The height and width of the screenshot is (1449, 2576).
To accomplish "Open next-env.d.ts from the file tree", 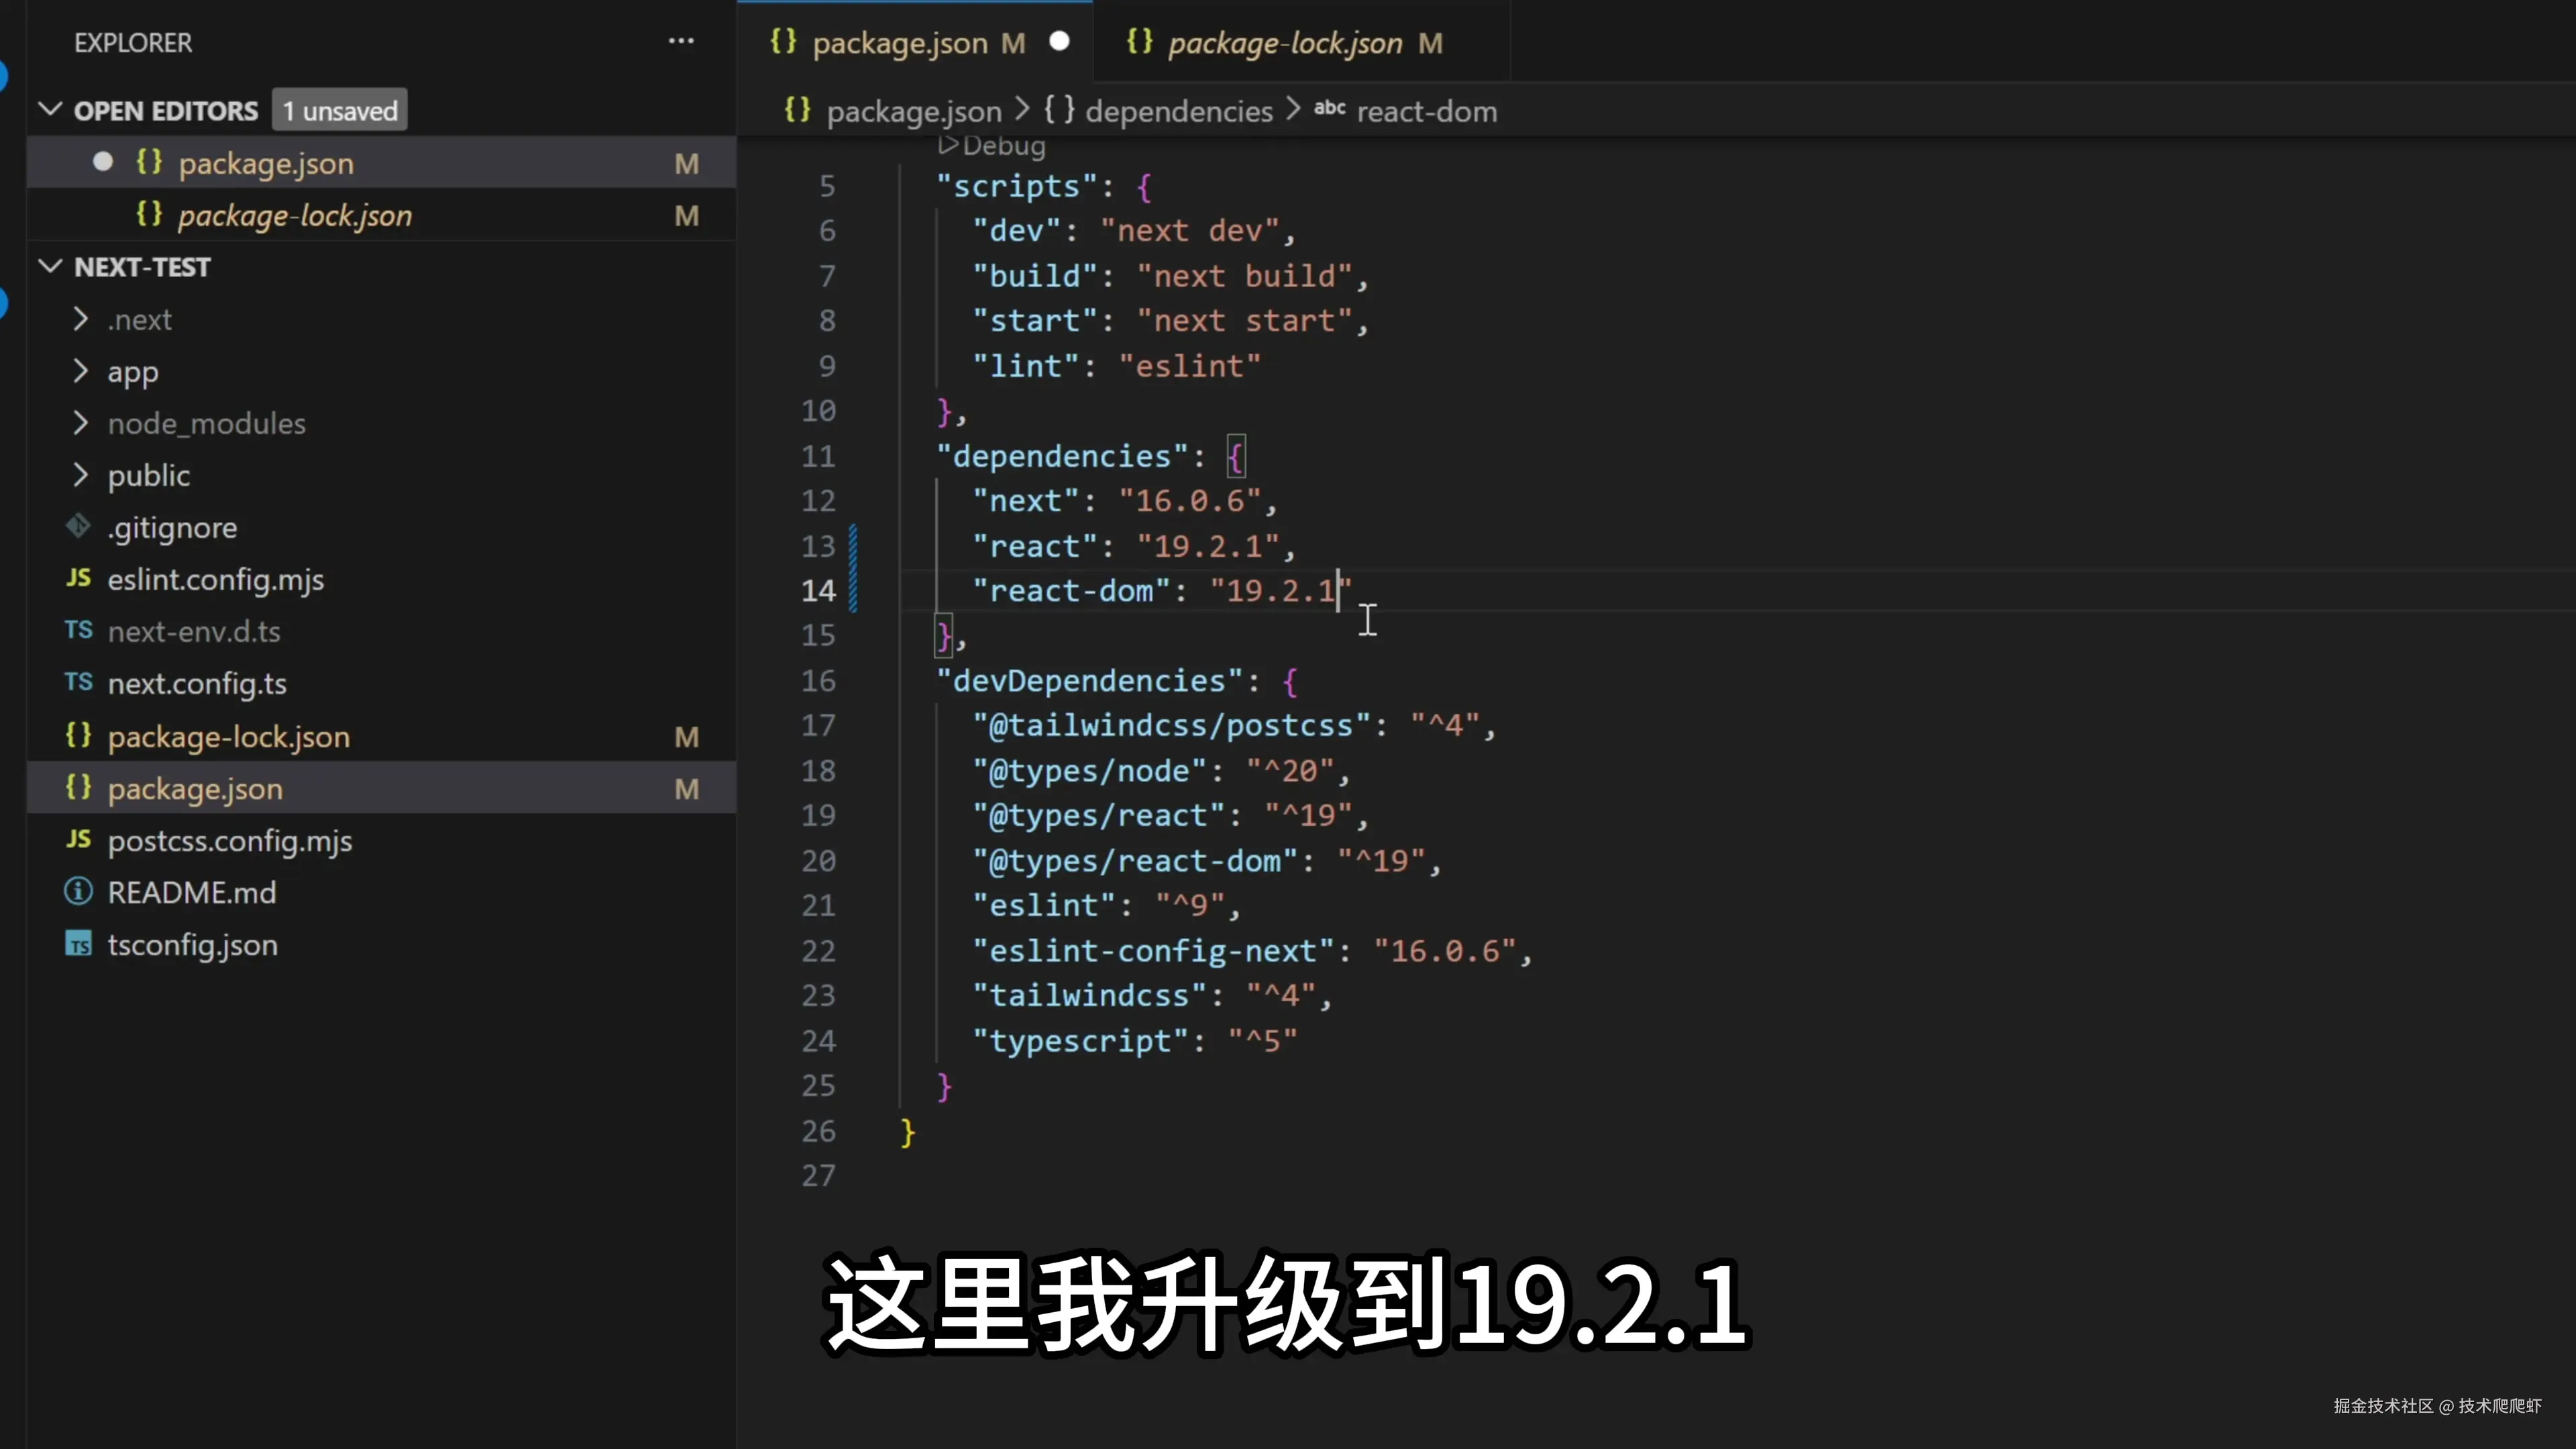I will 194,631.
